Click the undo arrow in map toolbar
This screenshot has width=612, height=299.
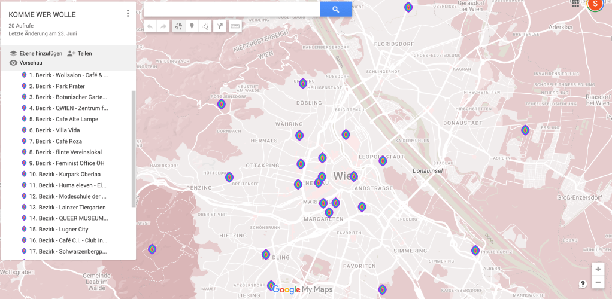pyautogui.click(x=150, y=26)
